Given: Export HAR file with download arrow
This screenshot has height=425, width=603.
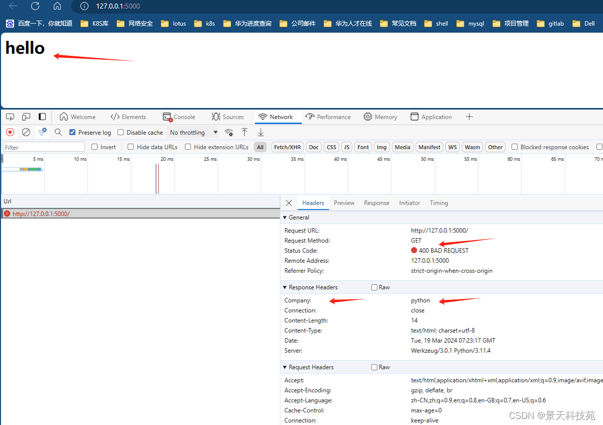Looking at the screenshot, I should [x=261, y=132].
